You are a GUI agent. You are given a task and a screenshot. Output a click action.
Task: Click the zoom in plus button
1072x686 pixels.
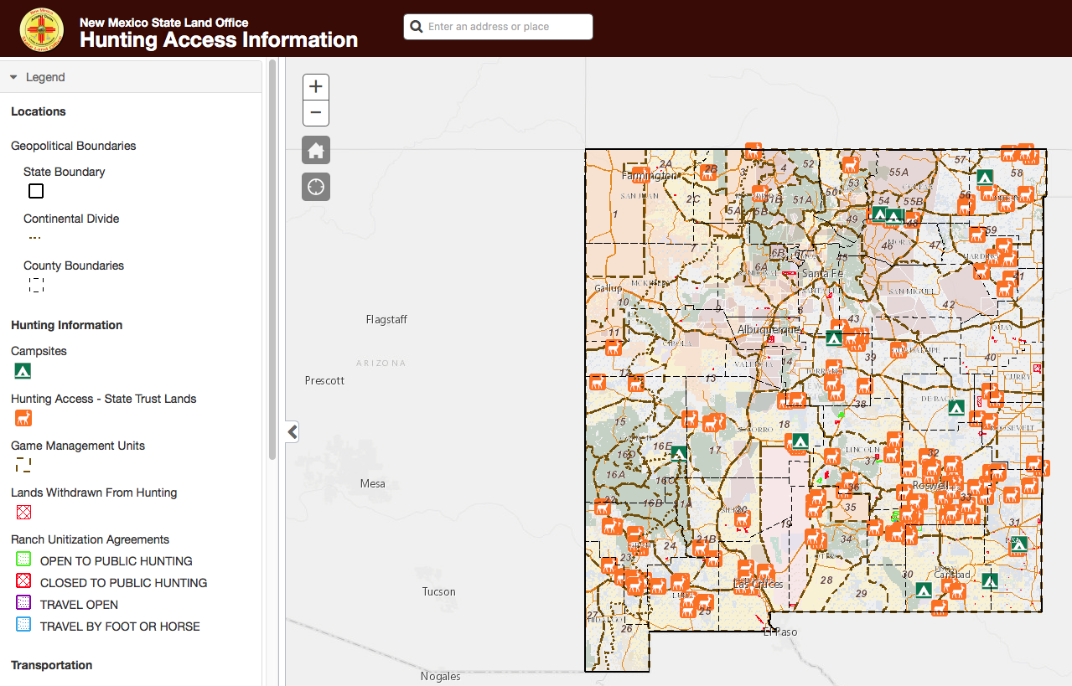click(x=315, y=87)
